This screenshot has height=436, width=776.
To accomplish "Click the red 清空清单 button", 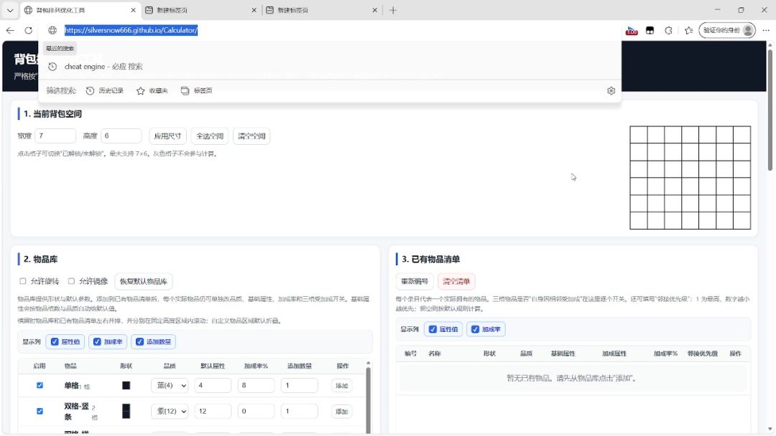I will [x=456, y=281].
